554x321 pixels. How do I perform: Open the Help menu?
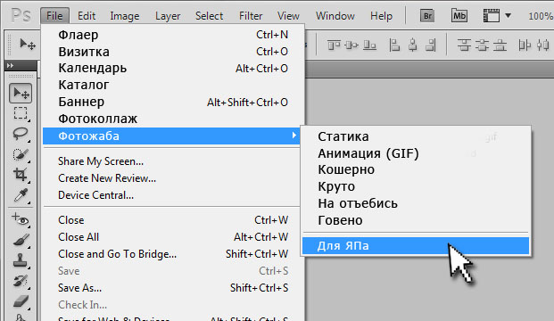(381, 16)
